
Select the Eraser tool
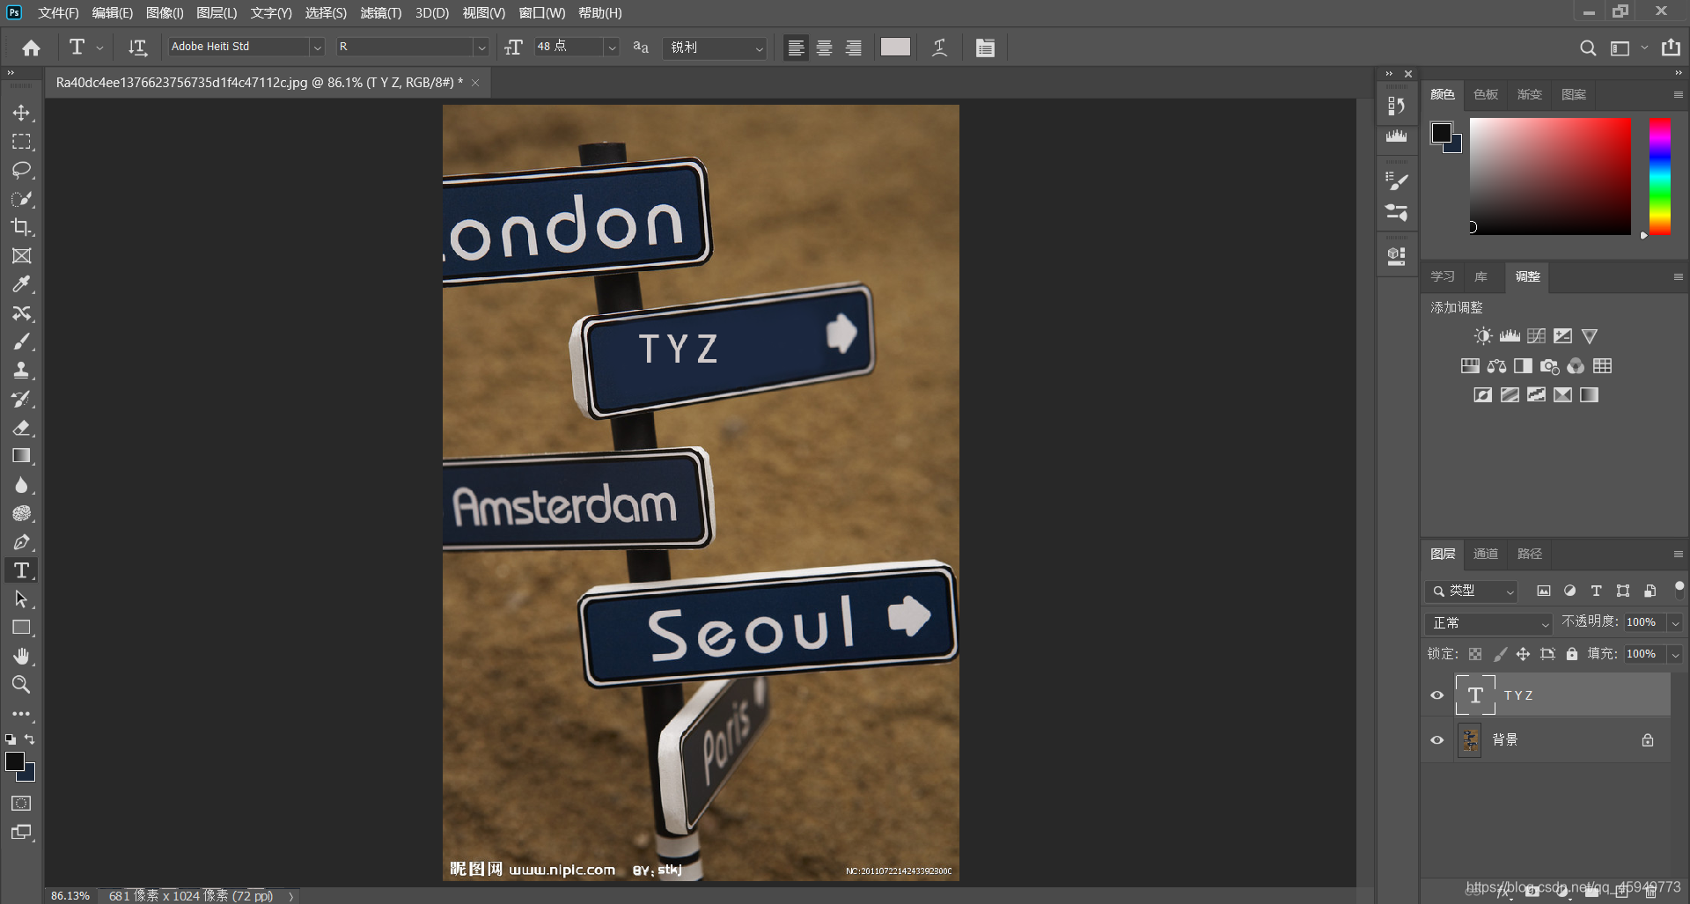21,428
